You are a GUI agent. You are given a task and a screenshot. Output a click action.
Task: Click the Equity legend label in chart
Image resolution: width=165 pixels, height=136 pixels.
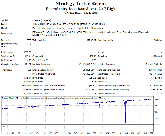coord(13,98)
